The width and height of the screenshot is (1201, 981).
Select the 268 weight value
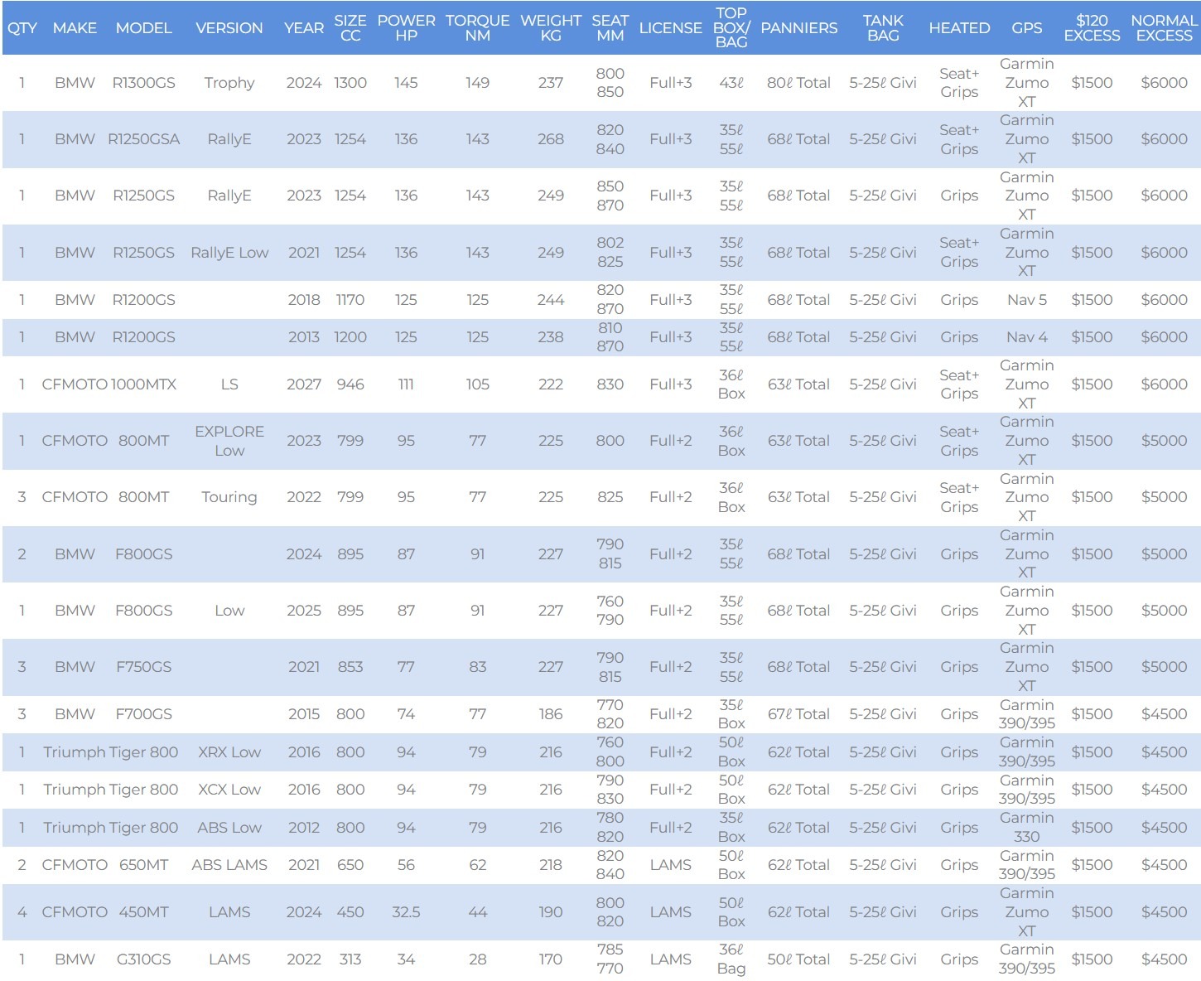point(551,139)
